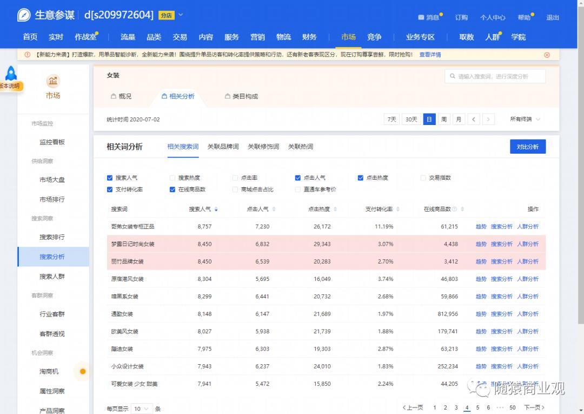
Task: Open 查看详情 link in banner
Action: pyautogui.click(x=430, y=55)
